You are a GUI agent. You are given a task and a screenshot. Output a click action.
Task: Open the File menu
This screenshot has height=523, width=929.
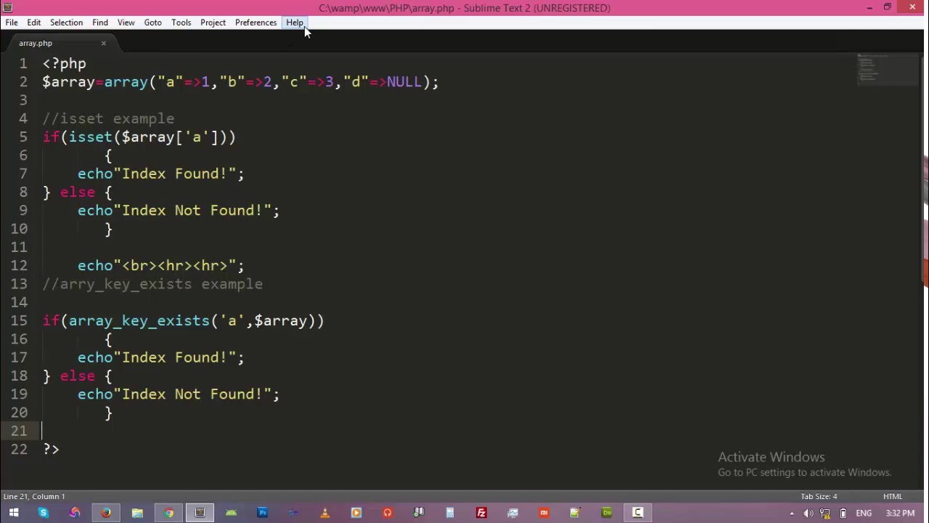12,23
